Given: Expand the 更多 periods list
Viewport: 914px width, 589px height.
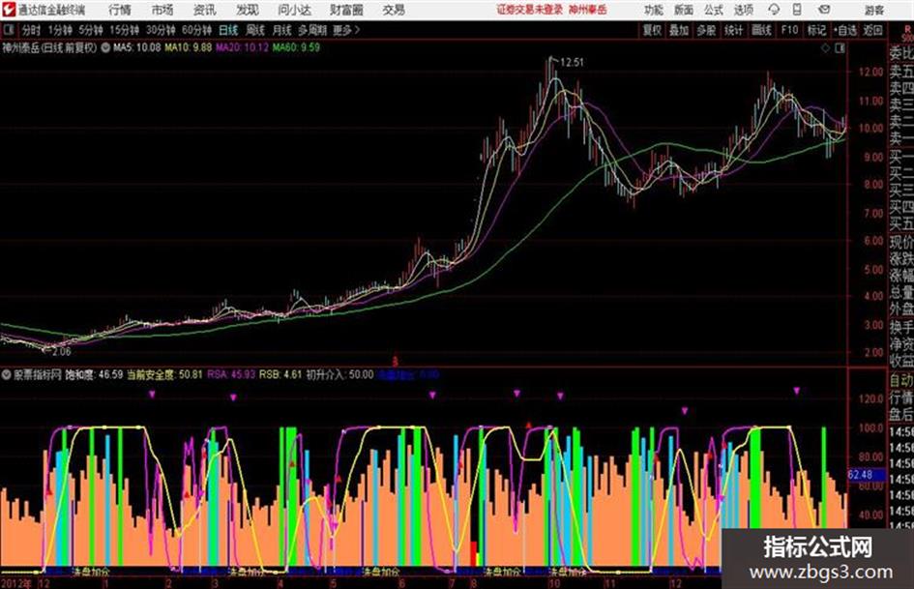Looking at the screenshot, I should pyautogui.click(x=346, y=30).
